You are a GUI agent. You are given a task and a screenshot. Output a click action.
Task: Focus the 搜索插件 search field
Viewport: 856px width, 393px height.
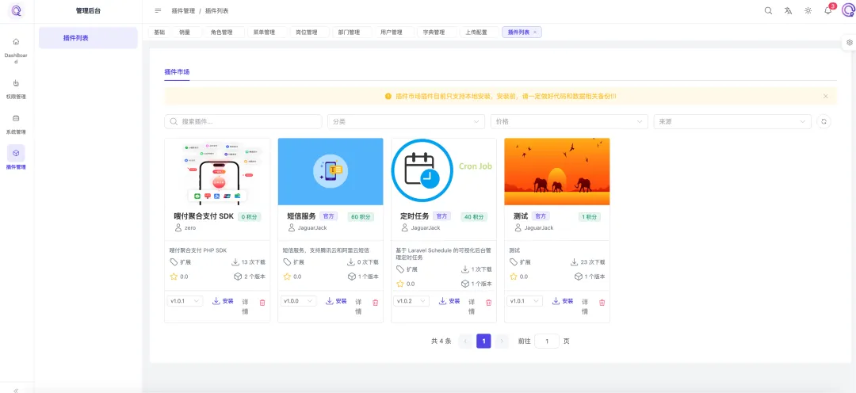pyautogui.click(x=243, y=121)
